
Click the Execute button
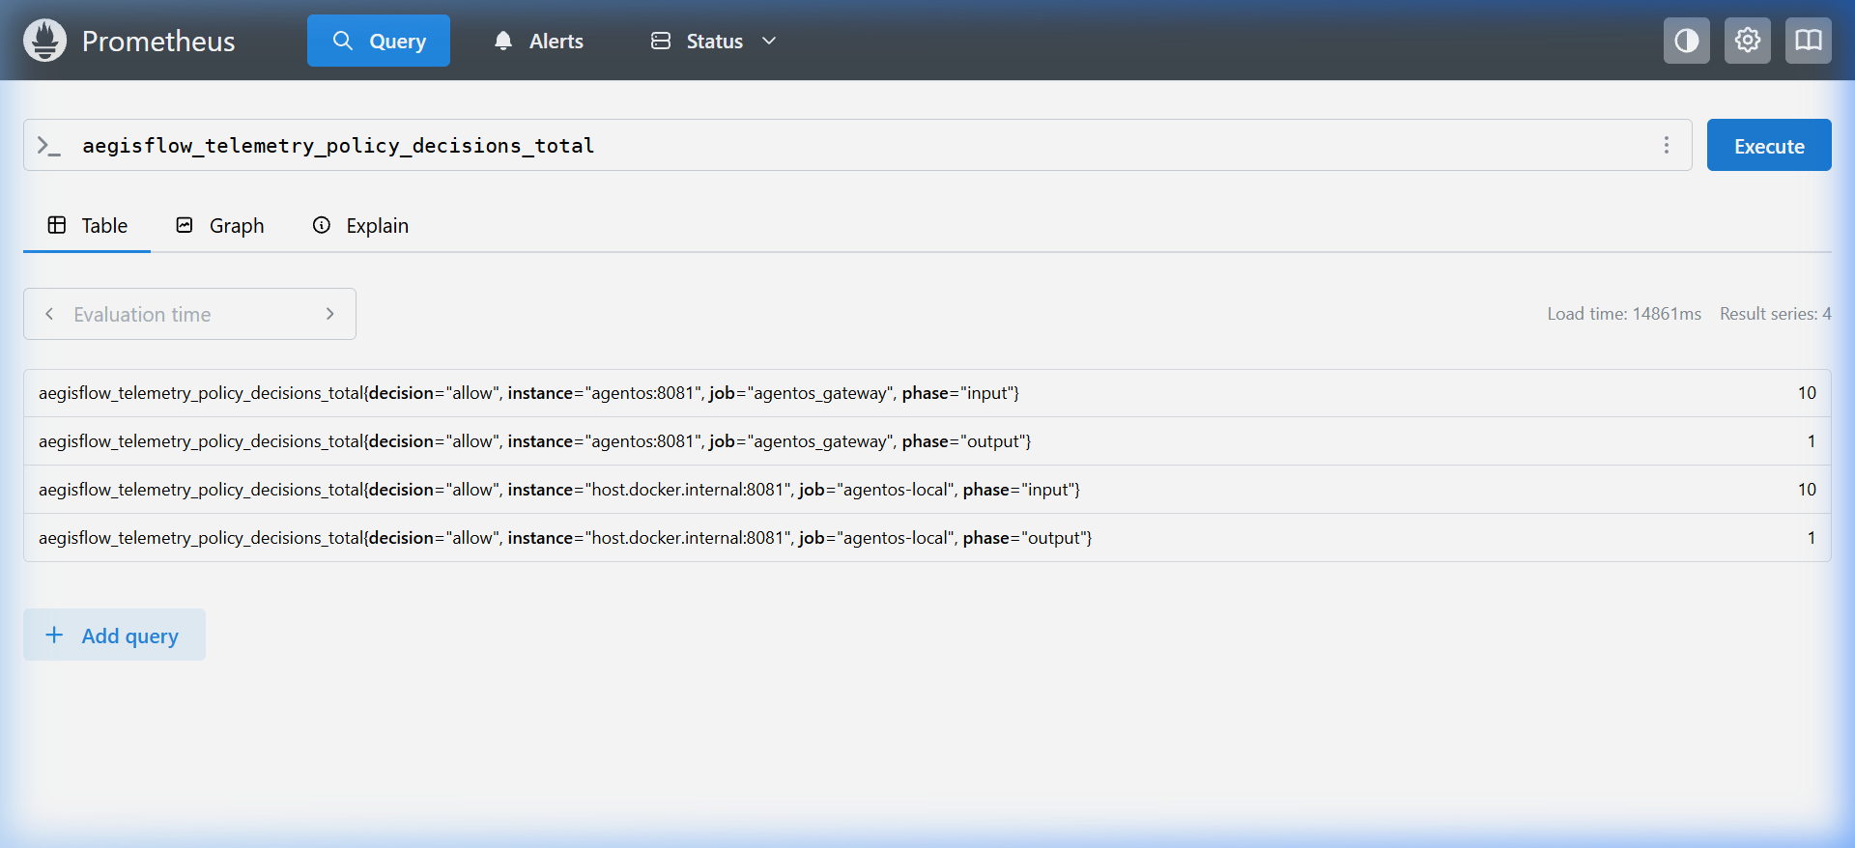pos(1769,145)
